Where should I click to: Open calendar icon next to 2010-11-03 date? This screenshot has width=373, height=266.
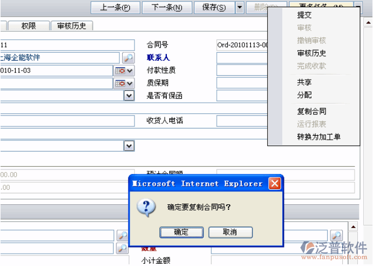120,71
